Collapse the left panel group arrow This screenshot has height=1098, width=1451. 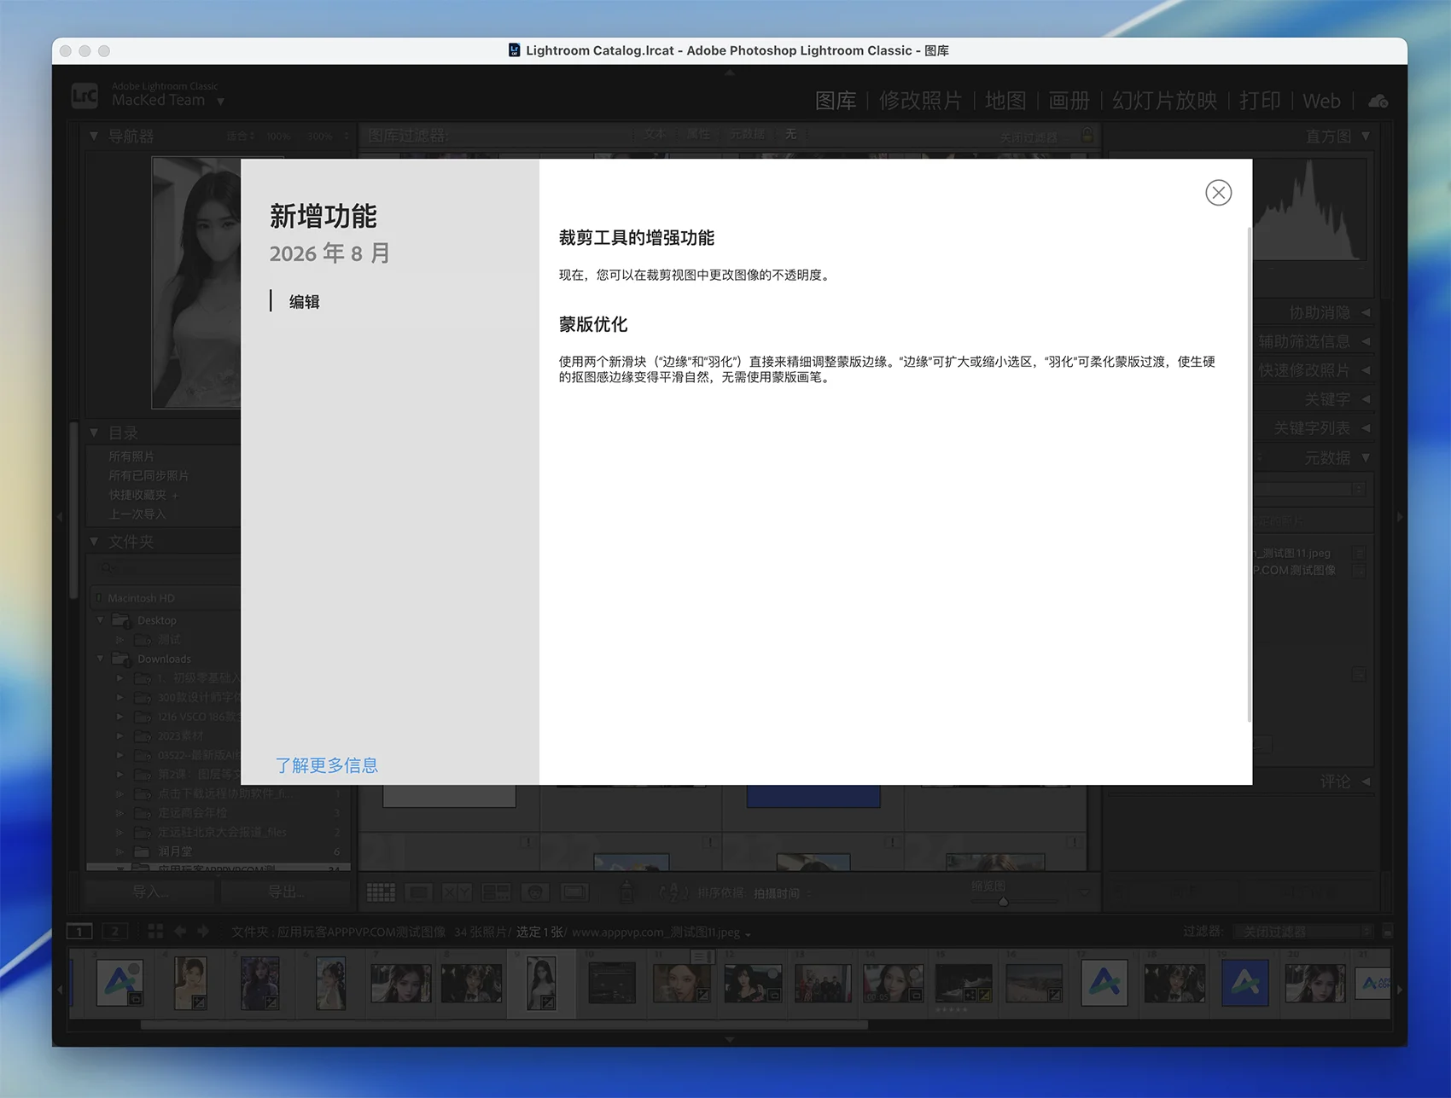point(59,517)
